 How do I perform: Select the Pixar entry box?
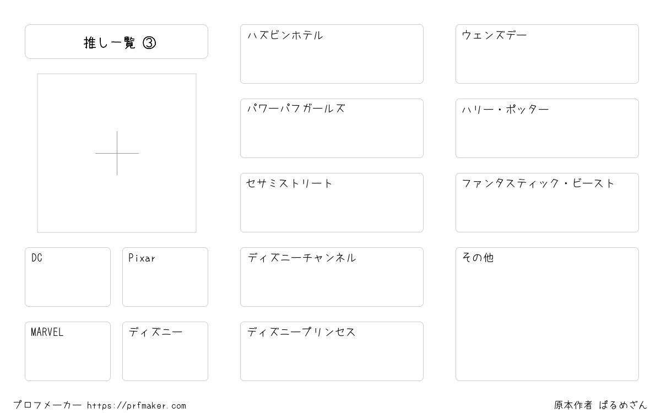point(165,277)
